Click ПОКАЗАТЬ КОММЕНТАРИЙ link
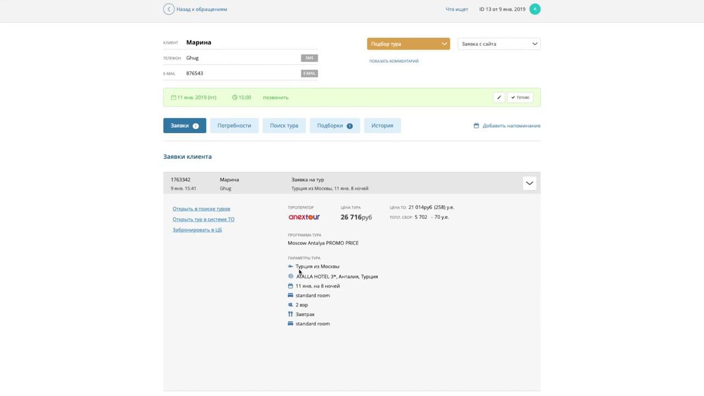The height and width of the screenshot is (396, 704). tap(394, 61)
